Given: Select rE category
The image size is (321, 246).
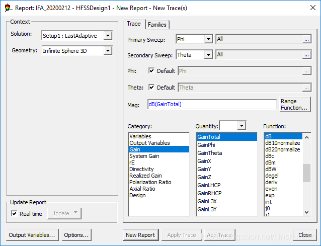Looking at the screenshot, I should (x=159, y=162).
